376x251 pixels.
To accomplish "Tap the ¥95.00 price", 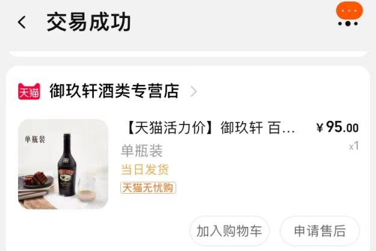I will 337,127.
